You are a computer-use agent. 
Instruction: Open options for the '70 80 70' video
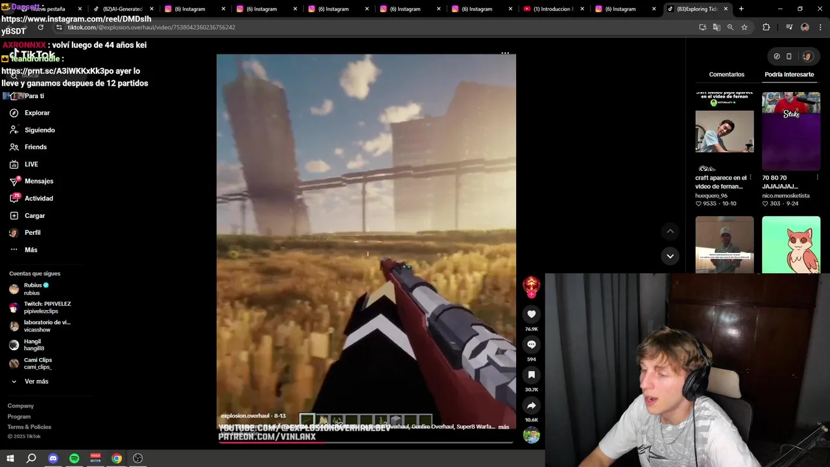click(x=817, y=178)
